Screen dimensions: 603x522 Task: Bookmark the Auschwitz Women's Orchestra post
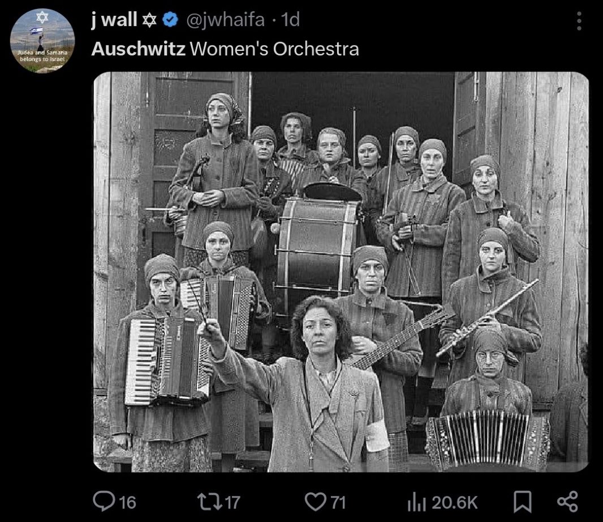(x=523, y=502)
